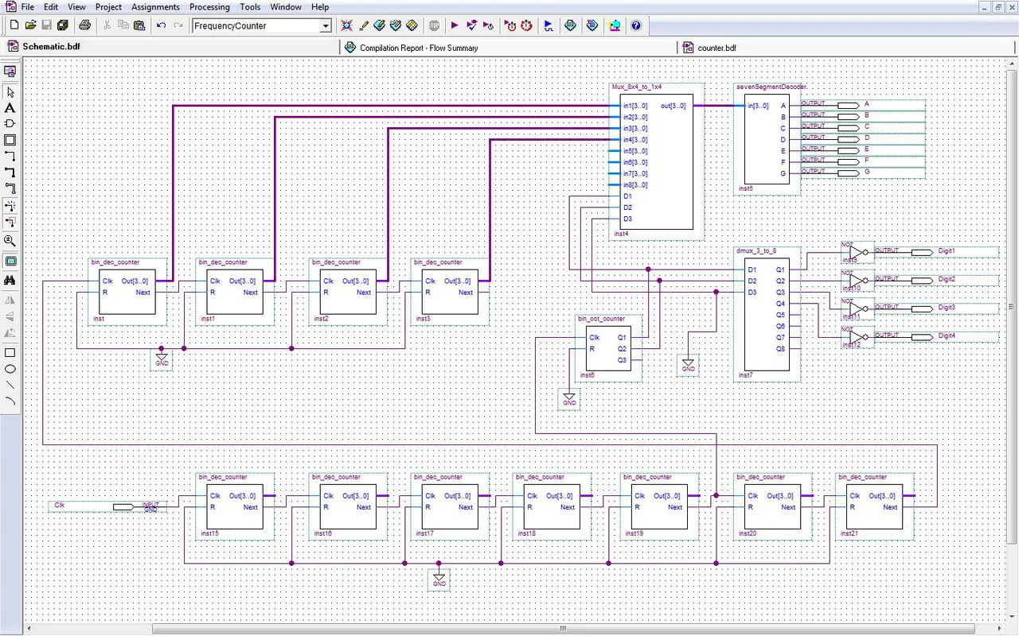
Task: Pick the Orthogonal Bus tool
Action: pyautogui.click(x=10, y=173)
